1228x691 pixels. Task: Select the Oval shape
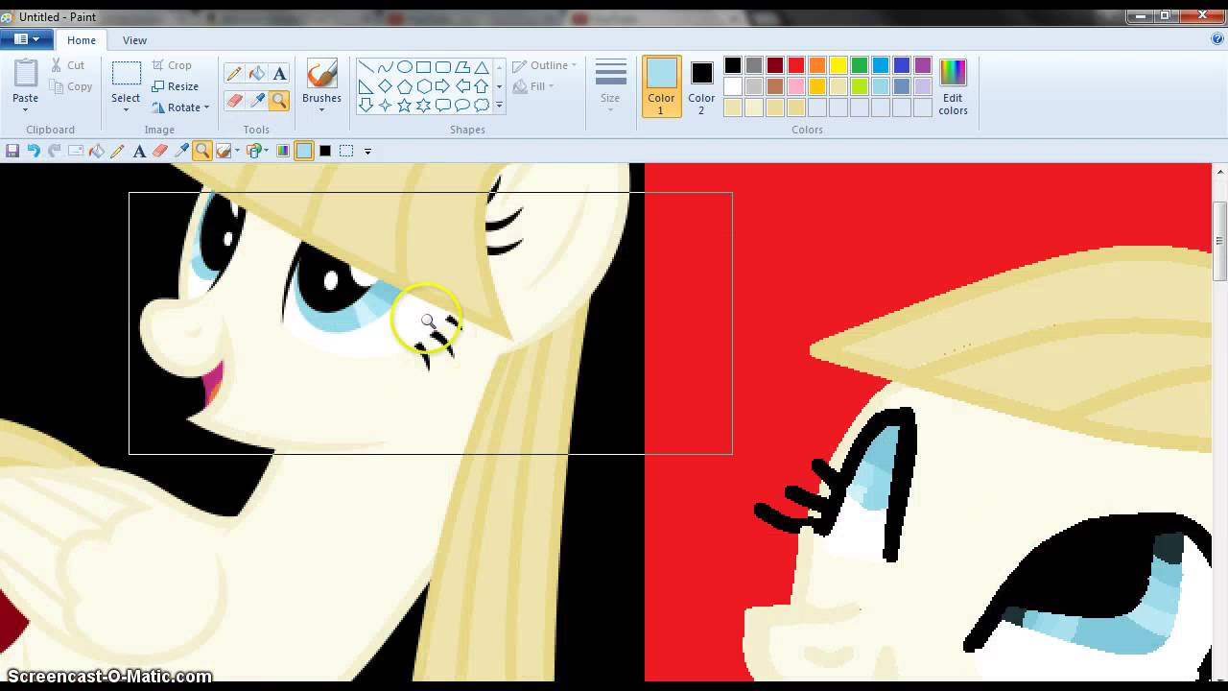405,67
